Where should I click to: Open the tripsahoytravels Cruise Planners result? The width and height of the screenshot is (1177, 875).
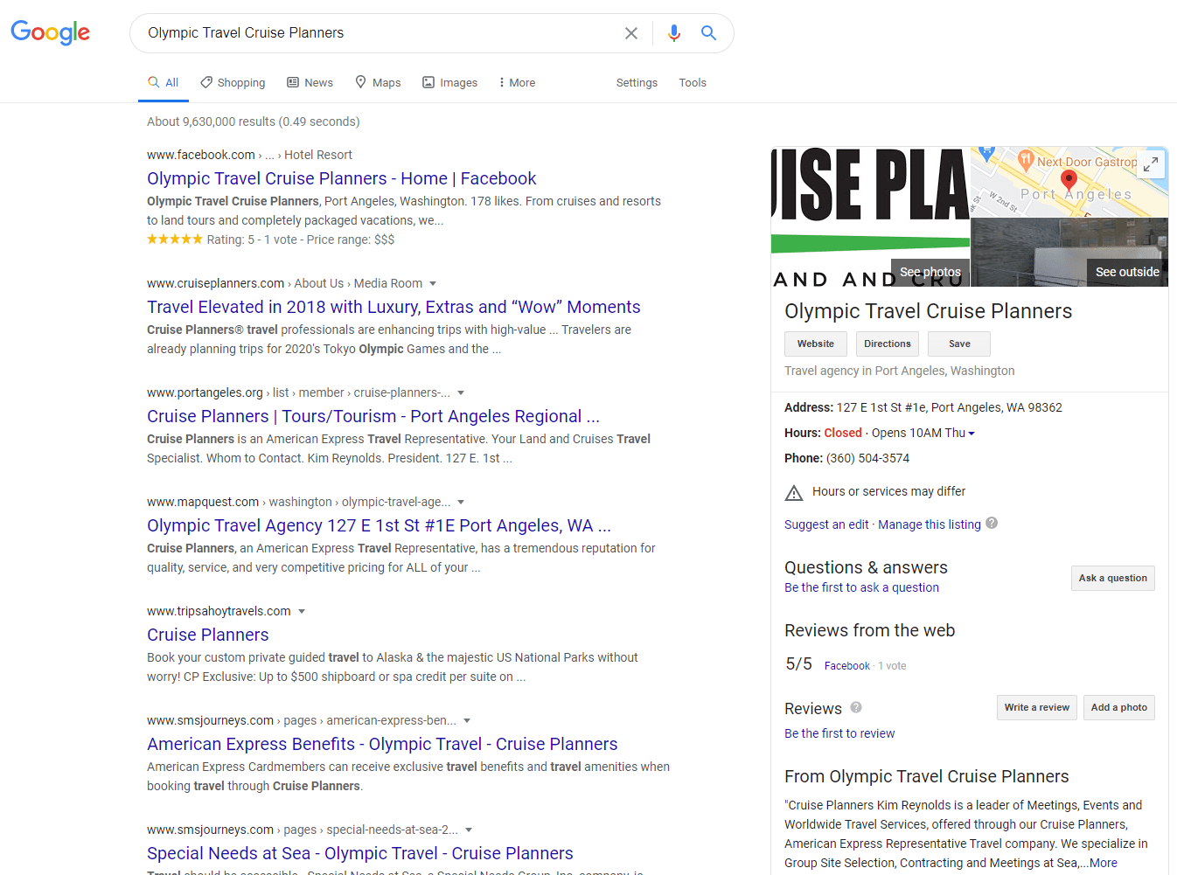(x=208, y=635)
